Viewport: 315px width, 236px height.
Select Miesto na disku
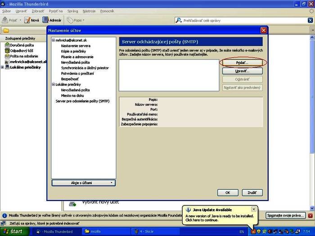tap(72, 95)
